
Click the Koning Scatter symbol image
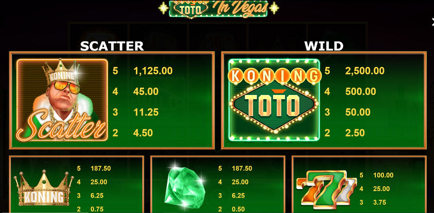tap(62, 100)
